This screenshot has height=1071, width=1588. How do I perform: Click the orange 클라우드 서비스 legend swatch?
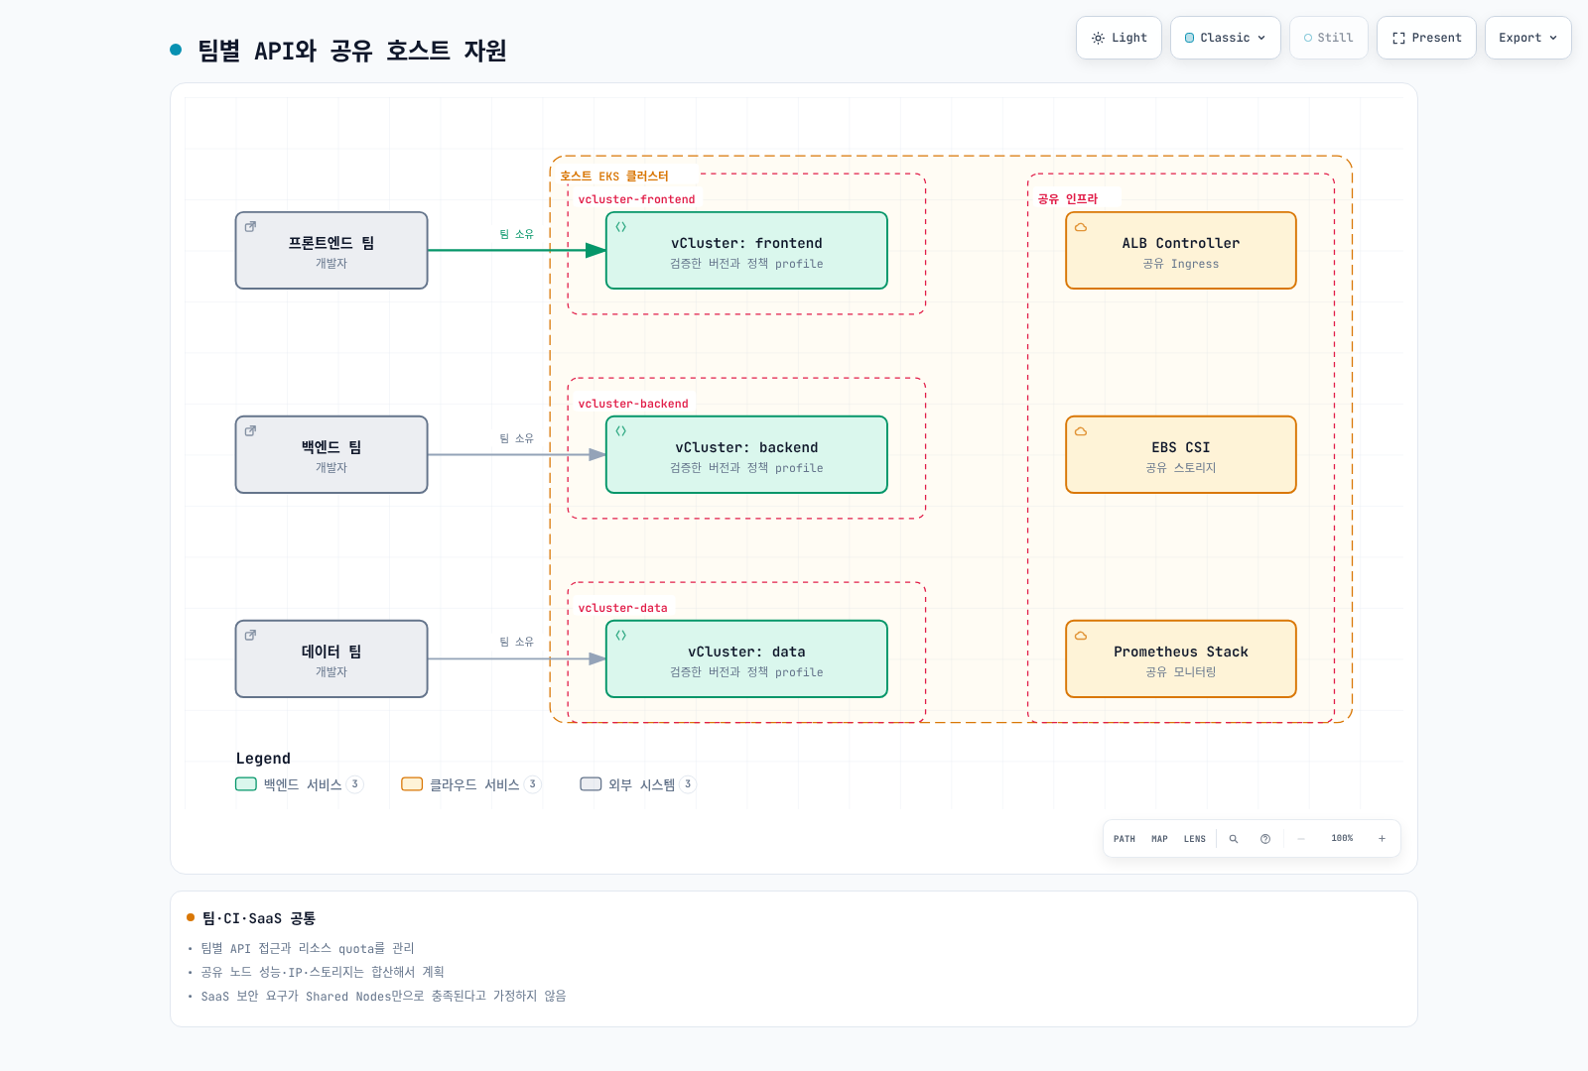tap(412, 784)
